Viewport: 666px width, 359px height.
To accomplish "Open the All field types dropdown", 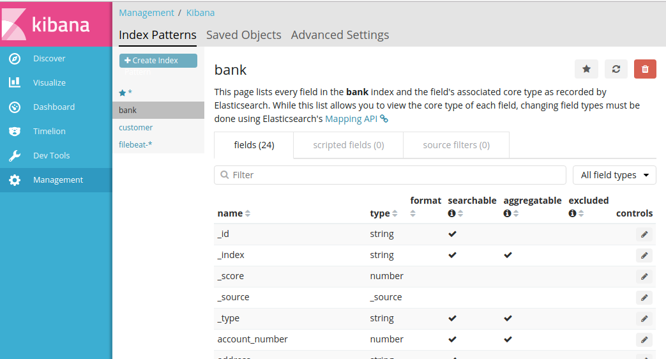I will pyautogui.click(x=614, y=175).
